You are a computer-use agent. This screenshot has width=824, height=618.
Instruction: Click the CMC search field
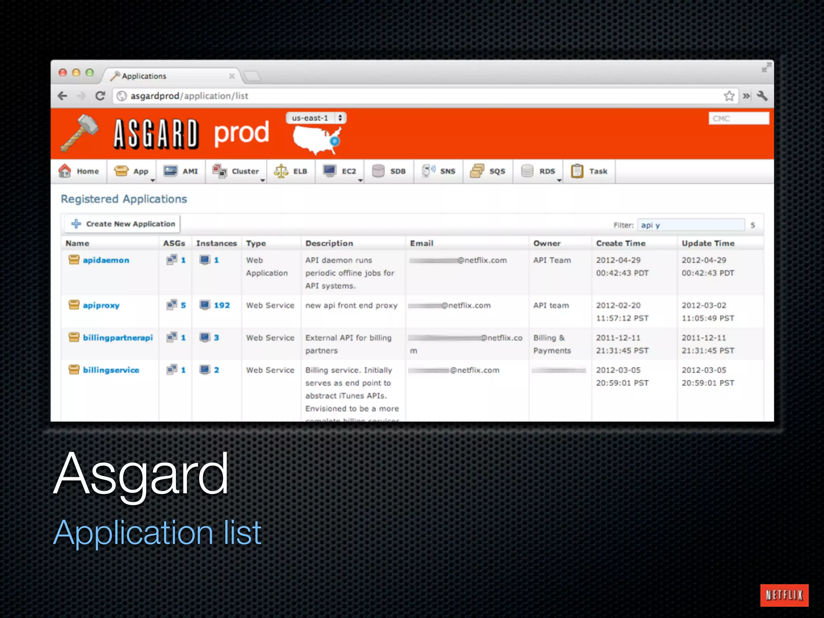[739, 118]
